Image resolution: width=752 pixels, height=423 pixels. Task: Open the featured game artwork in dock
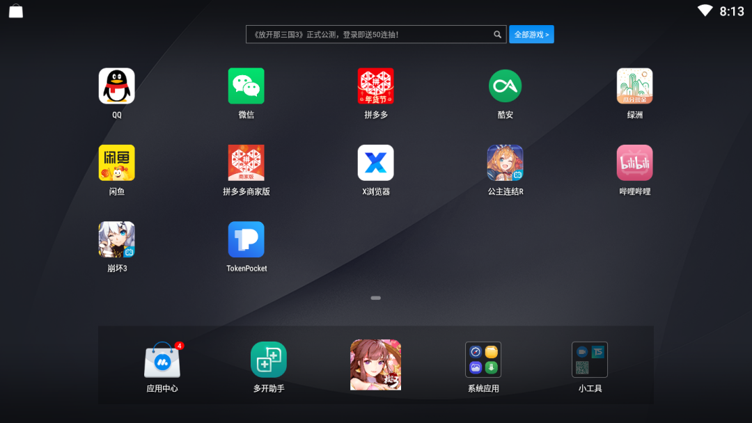coord(375,365)
